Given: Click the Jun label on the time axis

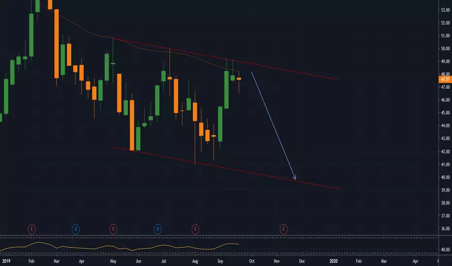Looking at the screenshot, I should (138, 261).
